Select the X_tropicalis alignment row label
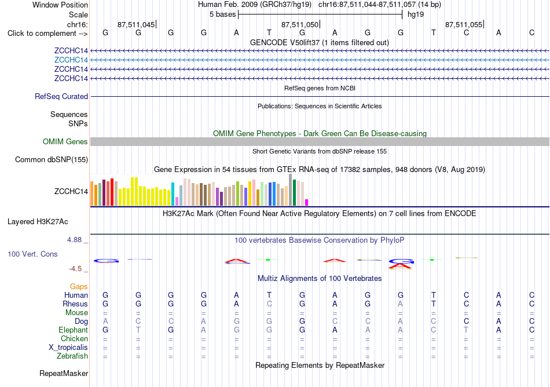550x387 pixels. [x=68, y=348]
